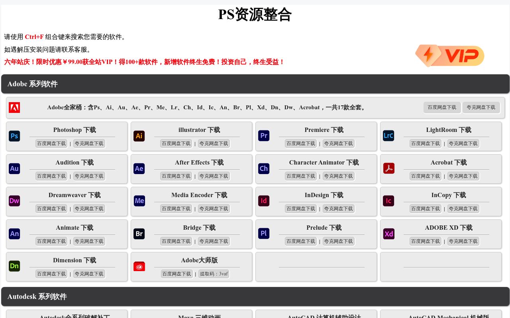This screenshot has height=318, width=510.
Task: Click the Dimension Dn icon
Action: 14,266
